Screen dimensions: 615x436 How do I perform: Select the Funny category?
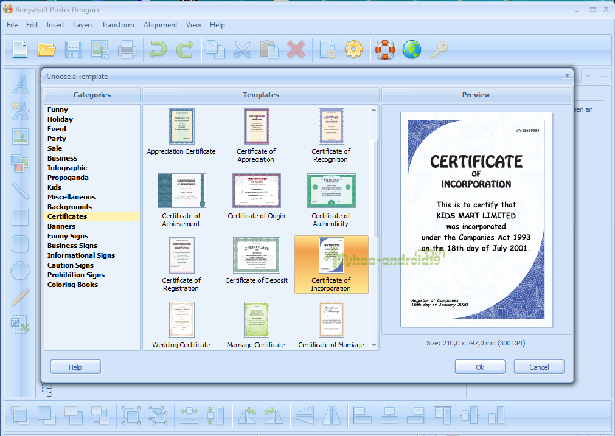coord(58,109)
